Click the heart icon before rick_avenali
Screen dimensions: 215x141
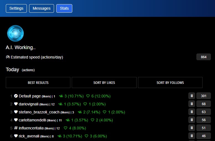pyautogui.click(x=16, y=136)
